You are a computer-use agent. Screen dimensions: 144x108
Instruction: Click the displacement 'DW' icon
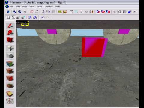pos(103,12)
